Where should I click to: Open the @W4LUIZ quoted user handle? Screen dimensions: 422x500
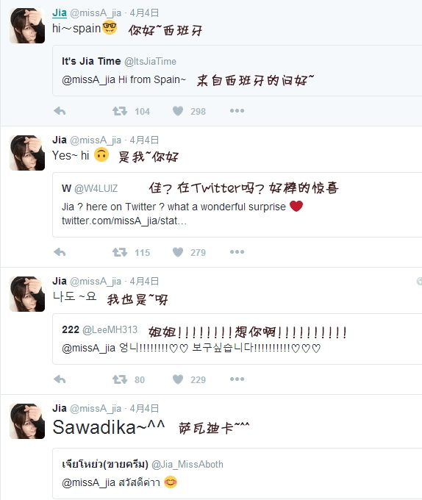click(96, 188)
